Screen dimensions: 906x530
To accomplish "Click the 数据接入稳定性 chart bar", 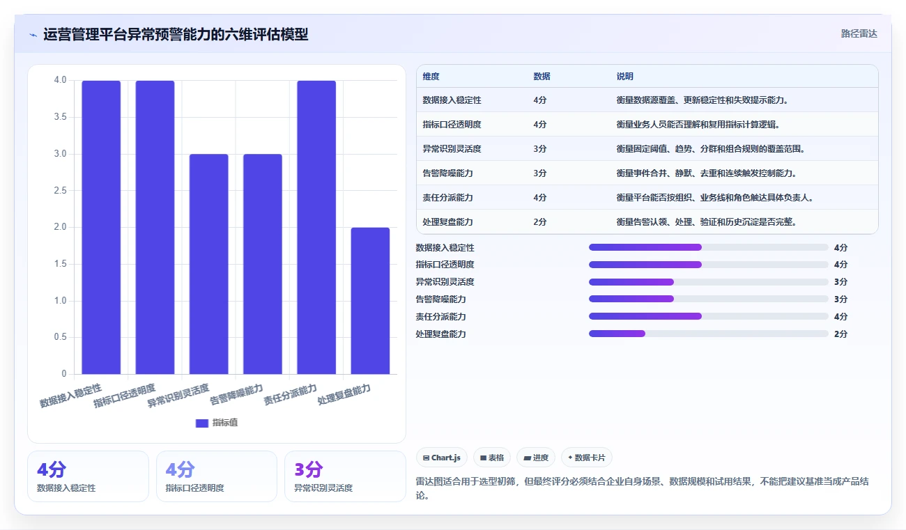I will 101,227.
